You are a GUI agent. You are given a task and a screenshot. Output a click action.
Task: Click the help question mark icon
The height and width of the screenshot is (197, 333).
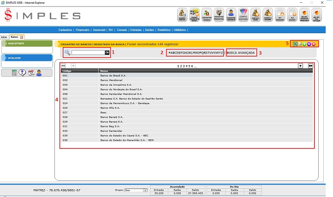(22, 72)
